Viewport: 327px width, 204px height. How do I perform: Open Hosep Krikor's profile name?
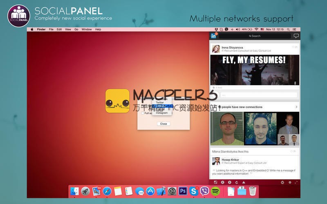pos(230,160)
